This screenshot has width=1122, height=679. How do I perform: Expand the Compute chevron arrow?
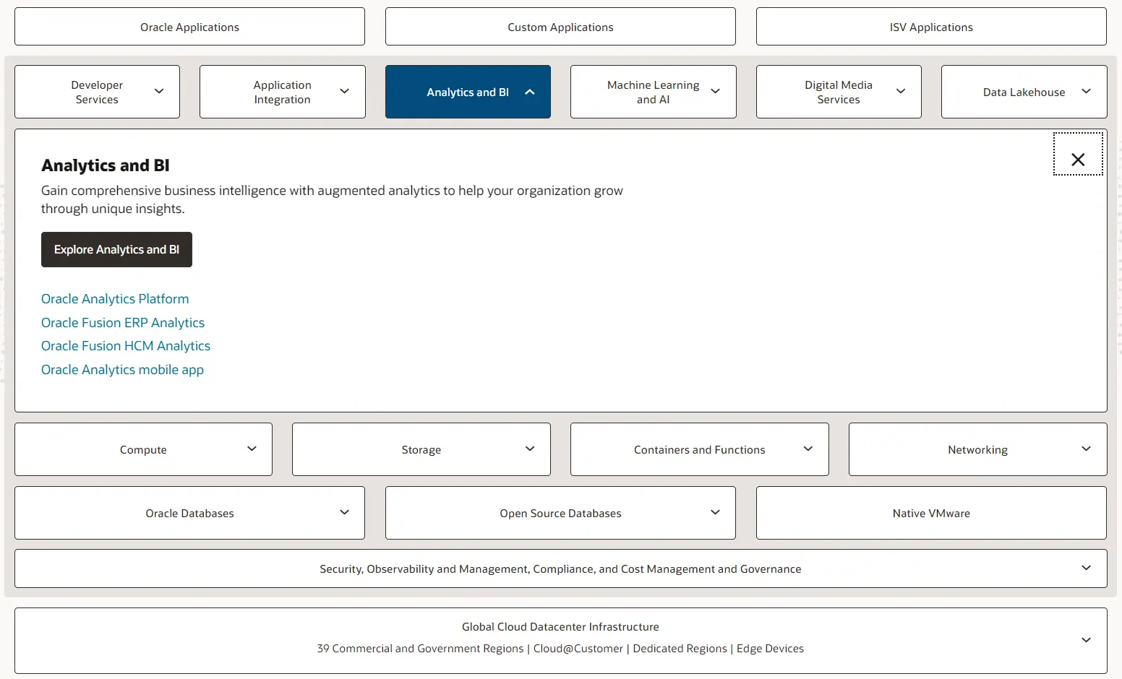pyautogui.click(x=252, y=449)
